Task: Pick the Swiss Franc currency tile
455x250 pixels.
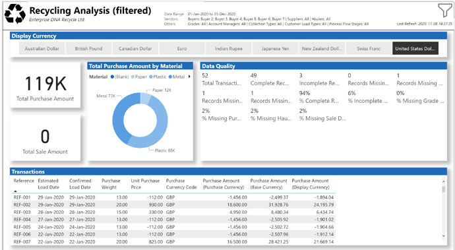Action: pos(369,49)
